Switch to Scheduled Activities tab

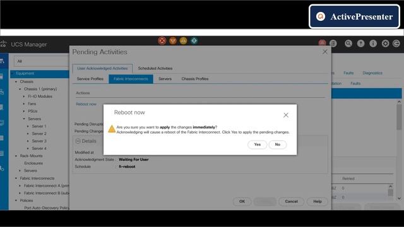click(155, 68)
